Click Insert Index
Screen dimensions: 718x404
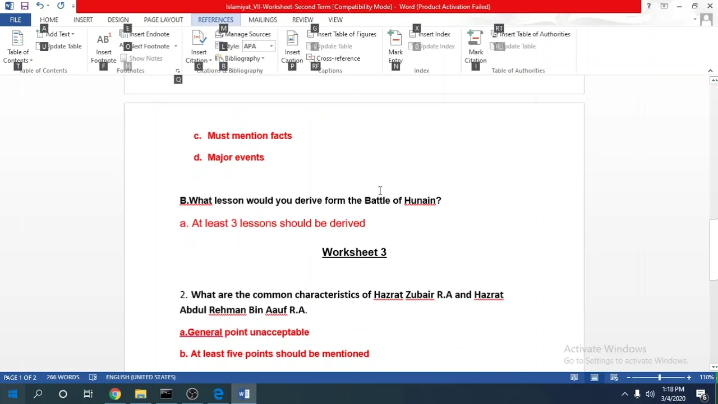pyautogui.click(x=430, y=34)
